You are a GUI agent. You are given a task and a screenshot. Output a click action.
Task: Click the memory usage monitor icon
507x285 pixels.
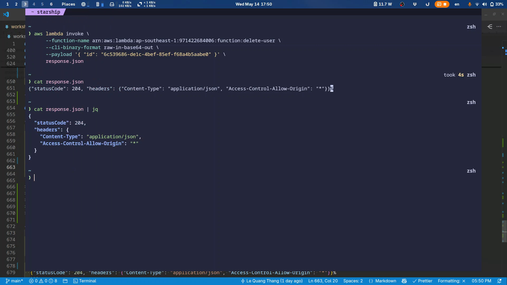click(x=98, y=4)
